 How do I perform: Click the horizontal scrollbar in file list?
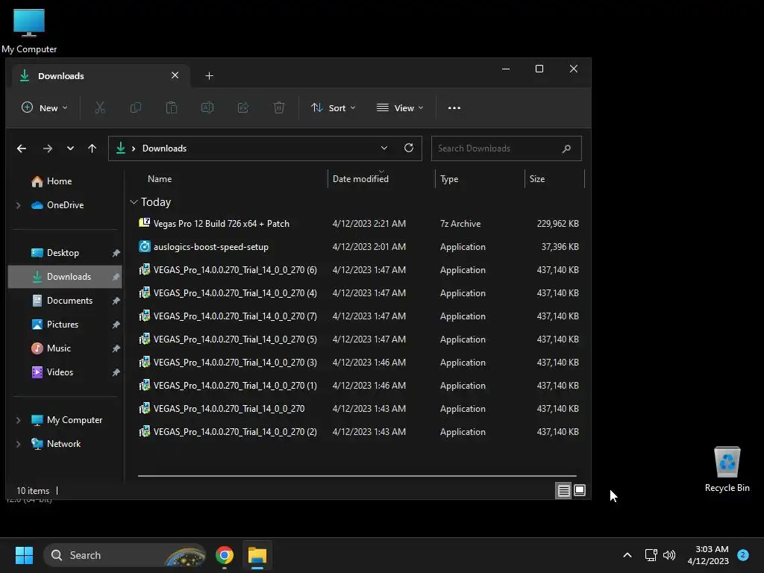(x=357, y=475)
